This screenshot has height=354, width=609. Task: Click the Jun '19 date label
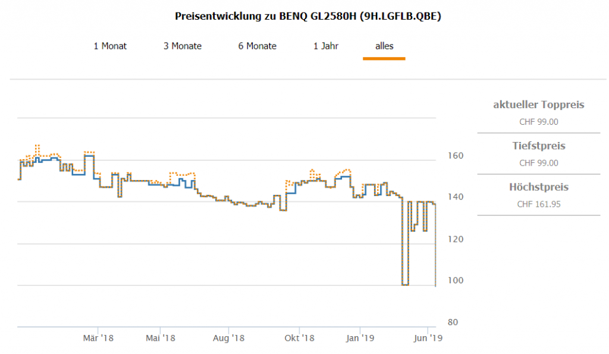point(428,338)
